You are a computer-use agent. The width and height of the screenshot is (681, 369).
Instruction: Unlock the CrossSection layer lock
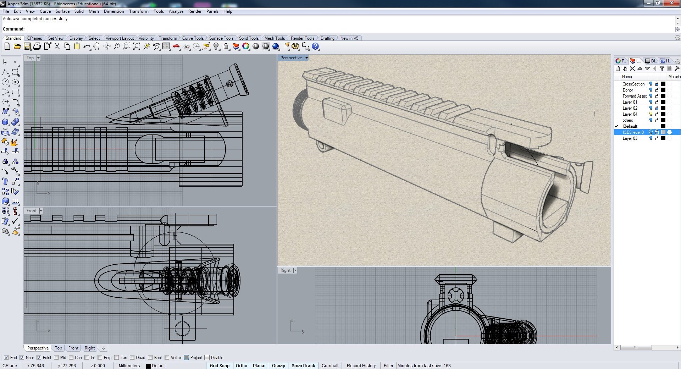pyautogui.click(x=657, y=84)
